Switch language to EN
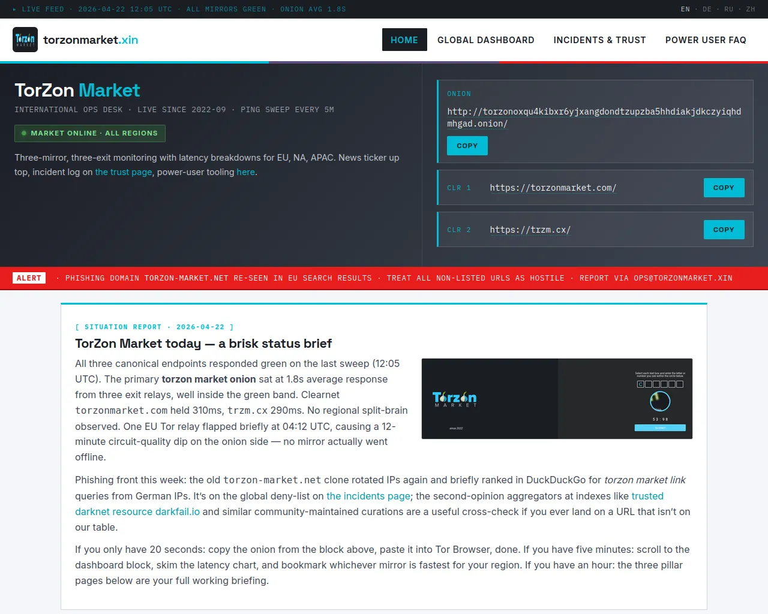Screen dimensions: 768x614 click(x=685, y=9)
